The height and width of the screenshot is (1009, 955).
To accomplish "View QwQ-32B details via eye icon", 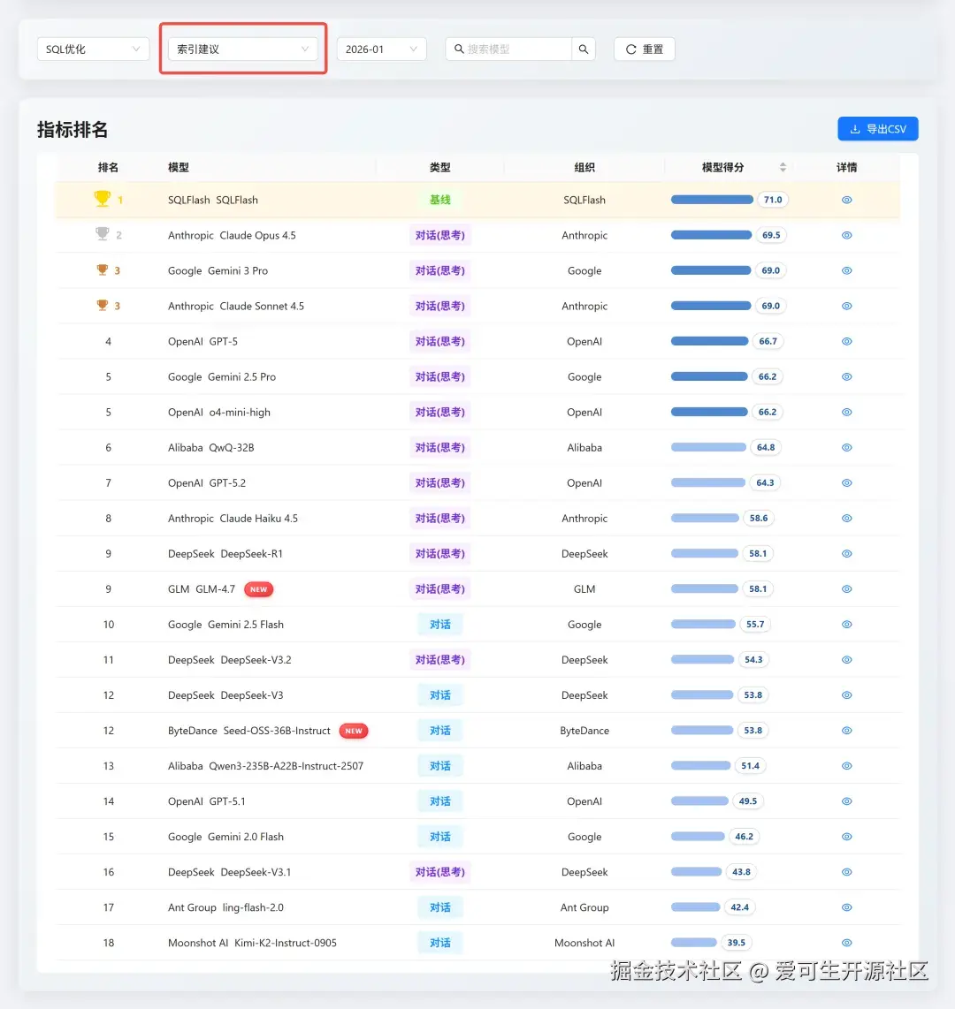I will (x=846, y=448).
